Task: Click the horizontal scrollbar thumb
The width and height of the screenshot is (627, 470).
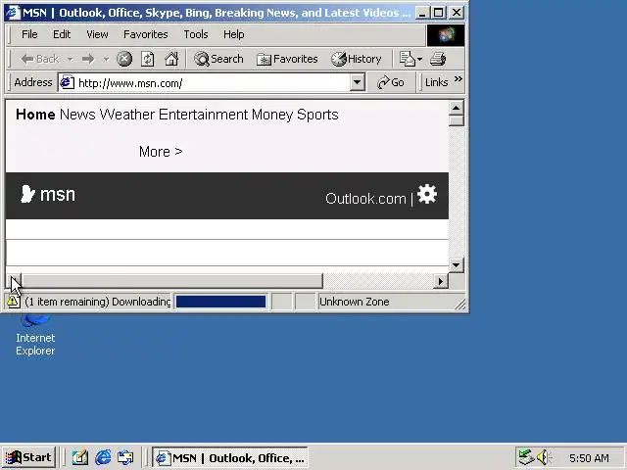Action: click(172, 281)
